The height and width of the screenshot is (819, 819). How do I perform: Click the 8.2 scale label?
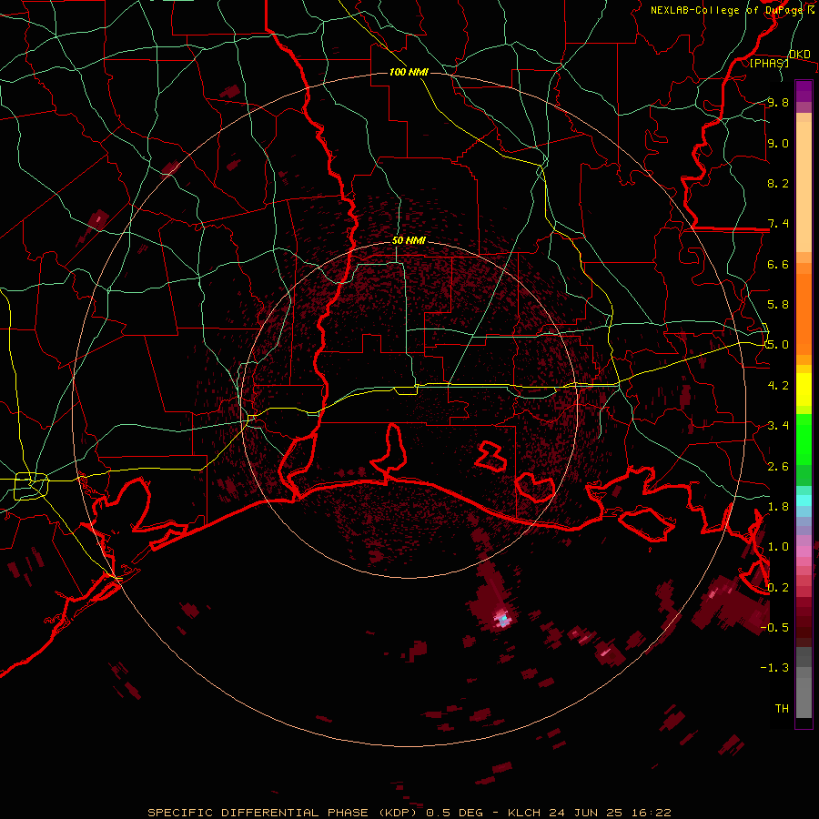tap(778, 183)
